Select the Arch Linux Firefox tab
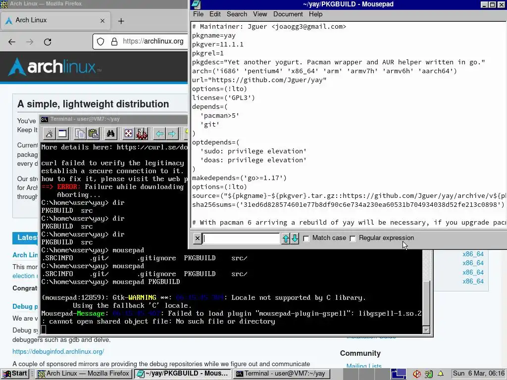507x380 pixels. tap(56, 20)
